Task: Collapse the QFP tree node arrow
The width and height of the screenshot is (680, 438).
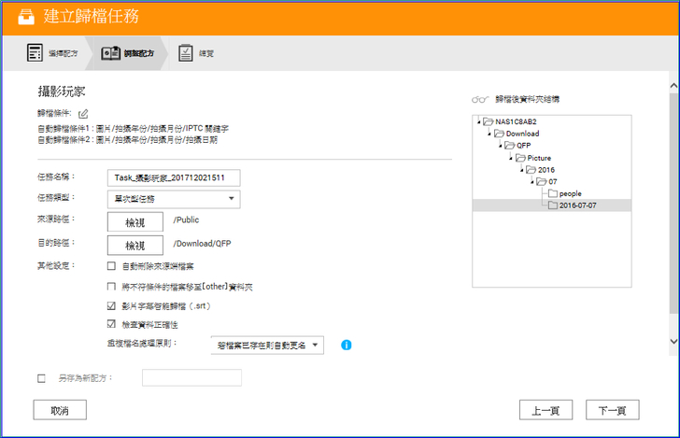Action: point(500,146)
